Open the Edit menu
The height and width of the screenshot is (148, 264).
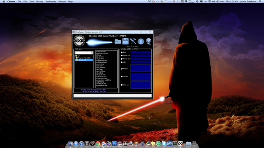click(25, 1)
